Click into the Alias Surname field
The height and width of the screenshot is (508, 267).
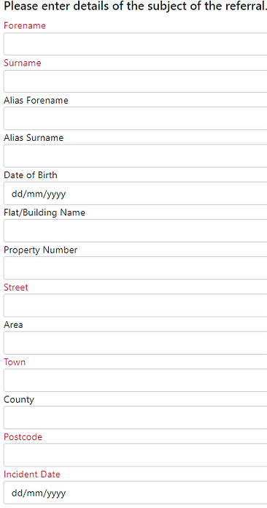coord(135,156)
